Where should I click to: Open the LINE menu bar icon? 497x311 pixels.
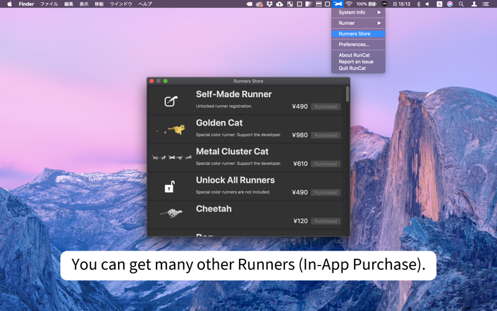[385, 4]
